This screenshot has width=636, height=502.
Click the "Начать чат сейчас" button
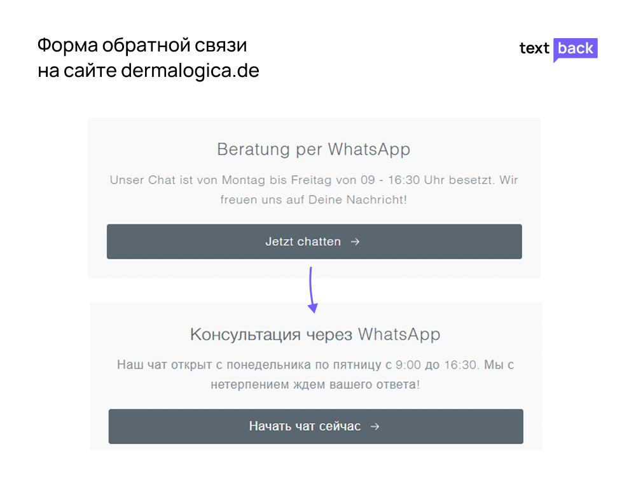(x=315, y=426)
